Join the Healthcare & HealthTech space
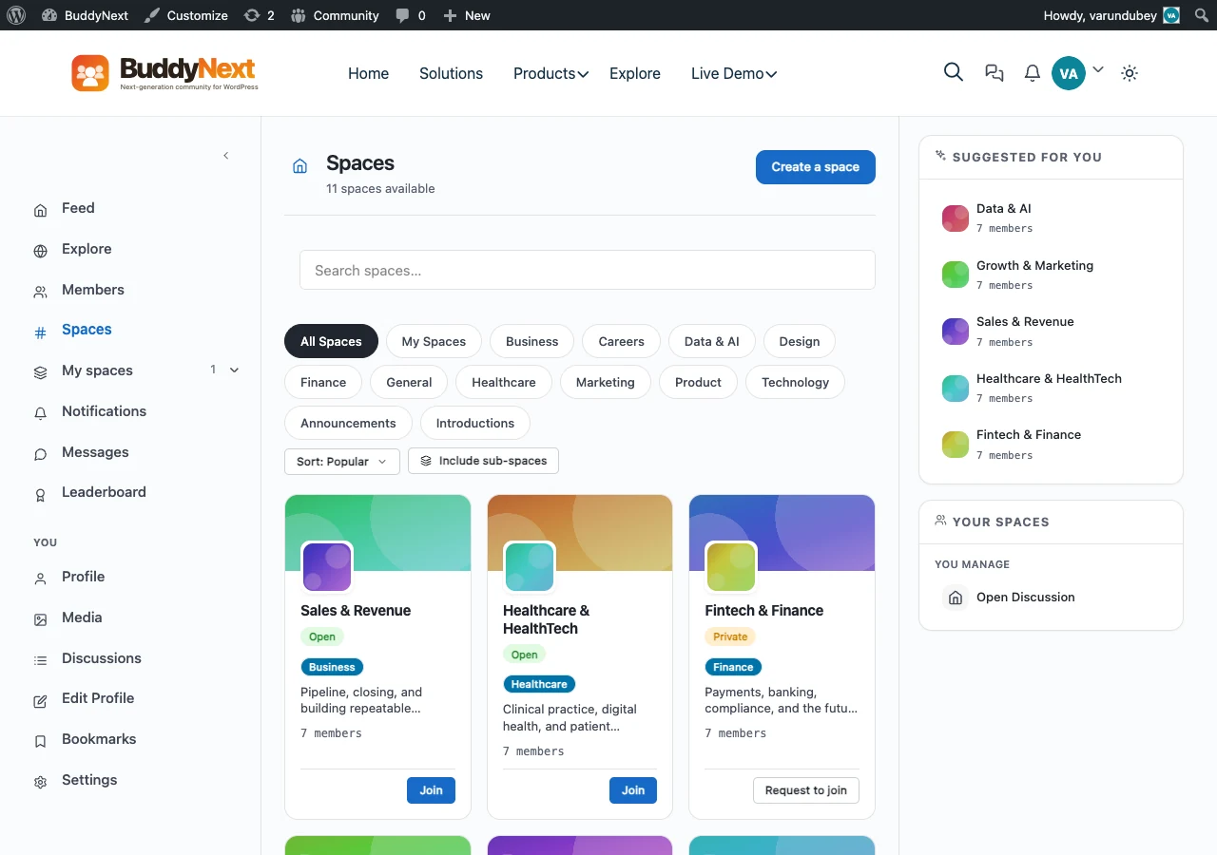 (x=633, y=790)
